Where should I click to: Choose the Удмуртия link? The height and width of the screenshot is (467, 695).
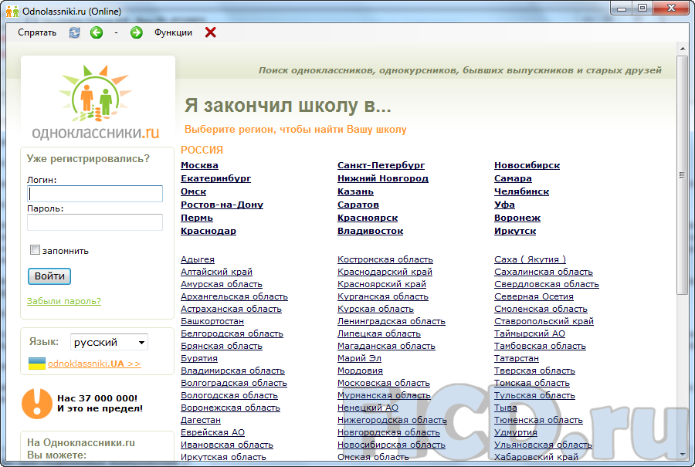[x=516, y=432]
